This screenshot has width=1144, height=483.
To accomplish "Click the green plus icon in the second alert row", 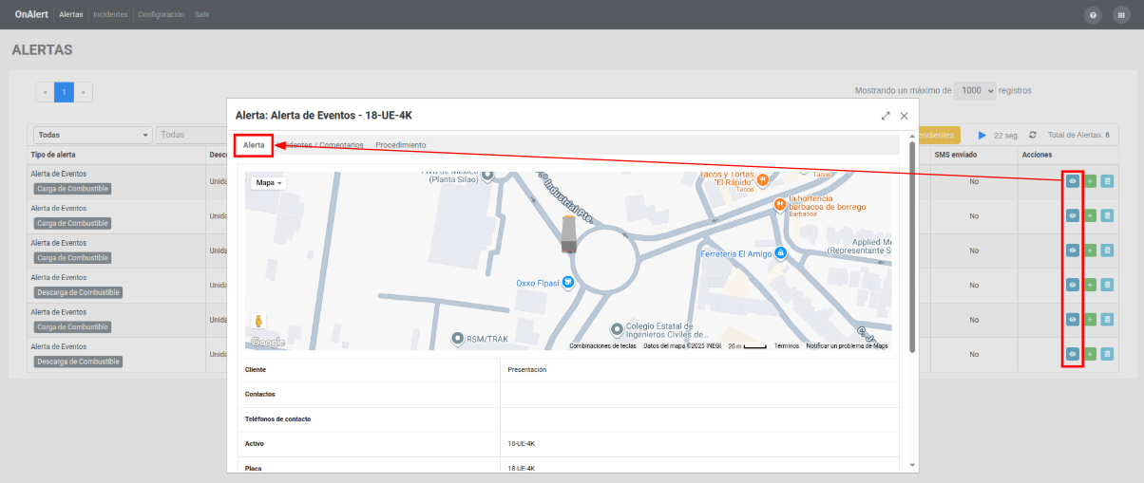I will [1090, 215].
